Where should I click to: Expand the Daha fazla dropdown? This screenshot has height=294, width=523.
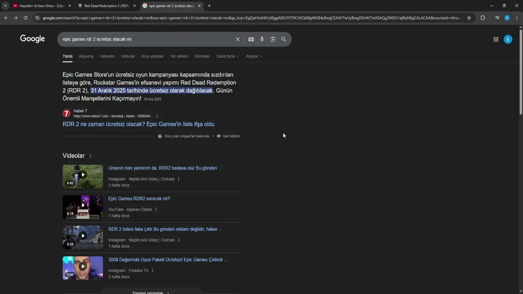coord(227,56)
